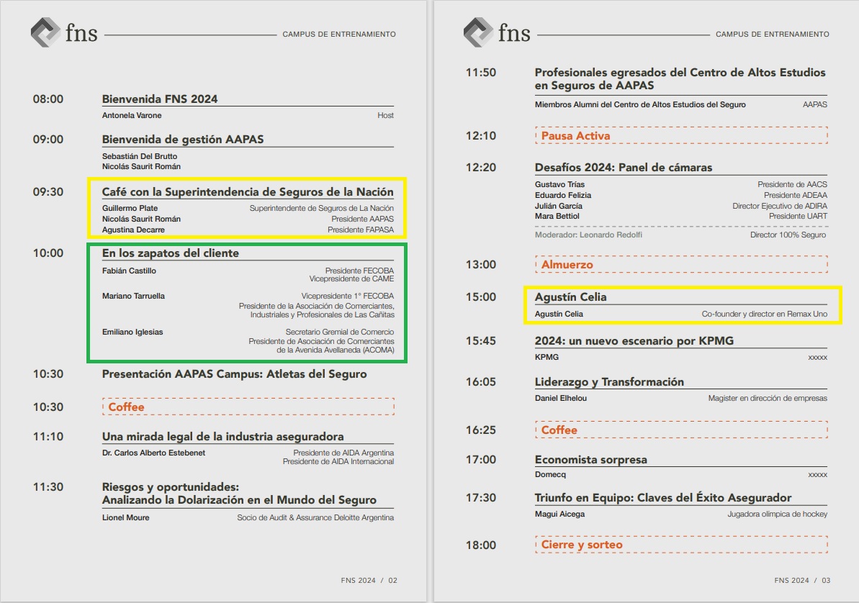Click the 'FNS 2024 / 02' page footer

click(x=369, y=581)
